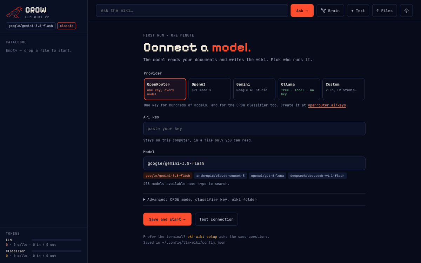The image size is (421, 263).
Task: Choose the anthropic/claude-sonnet-5 model chip
Action: 221,176
